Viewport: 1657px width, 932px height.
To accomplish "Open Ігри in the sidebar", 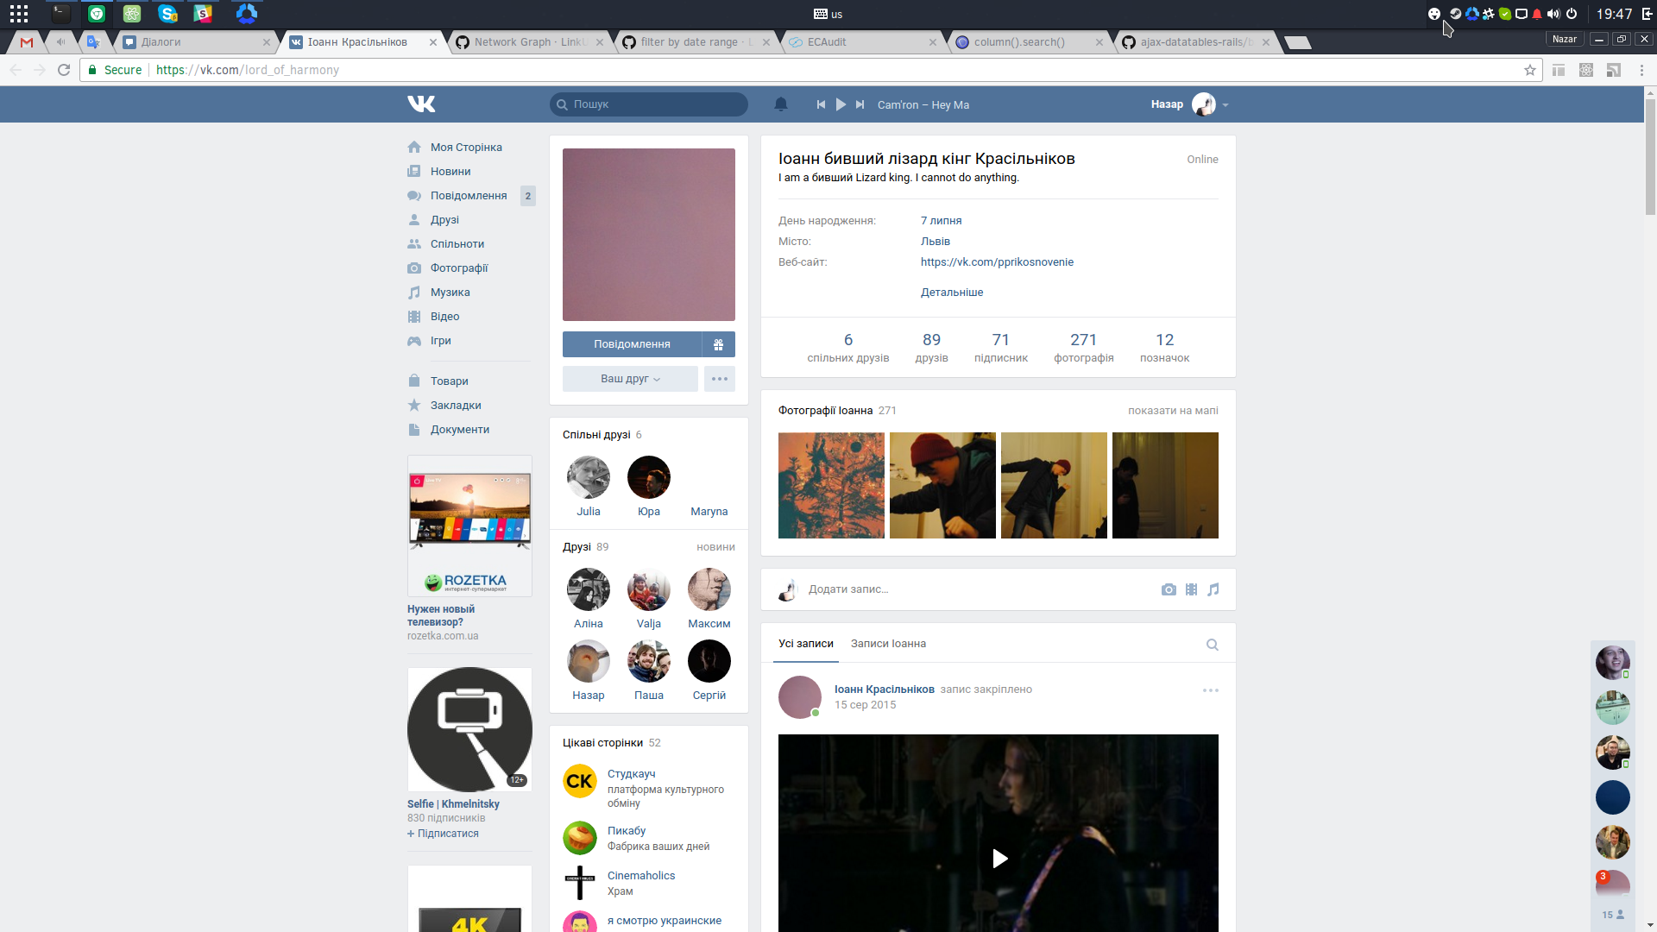I will (x=440, y=341).
